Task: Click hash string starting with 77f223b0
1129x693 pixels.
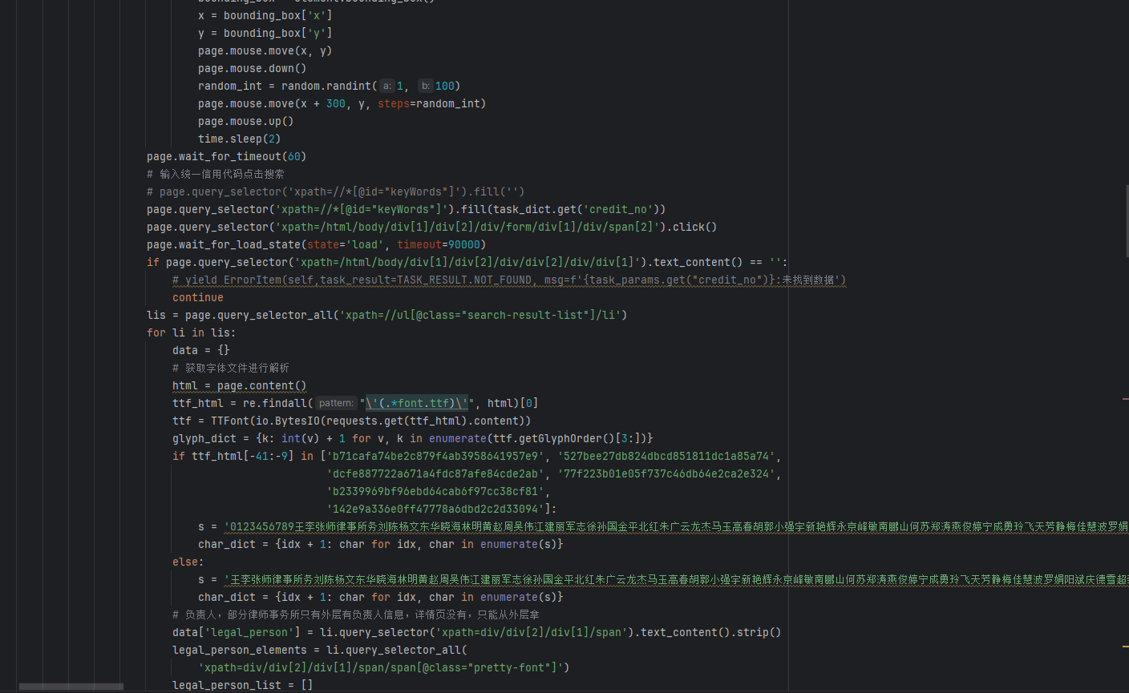Action: click(x=666, y=473)
